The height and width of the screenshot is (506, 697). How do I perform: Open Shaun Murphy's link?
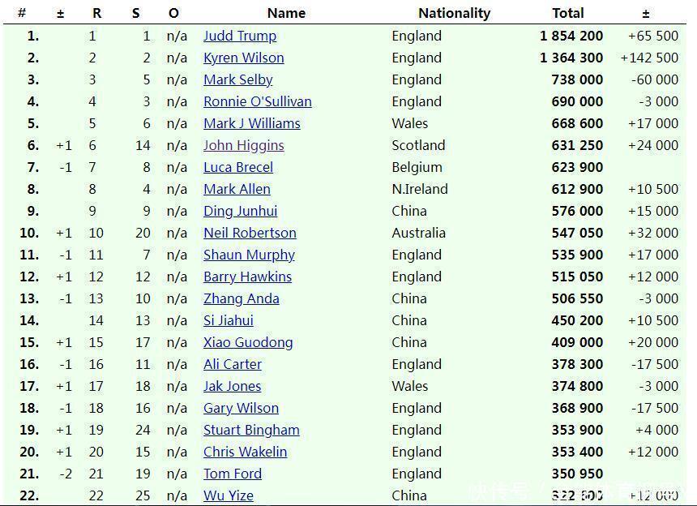point(249,255)
